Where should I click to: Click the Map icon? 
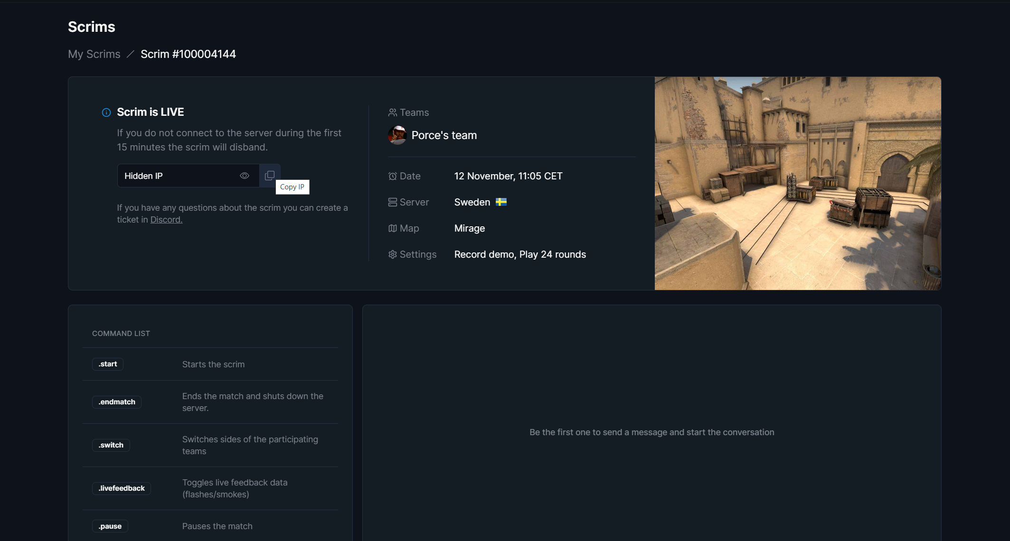[392, 228]
